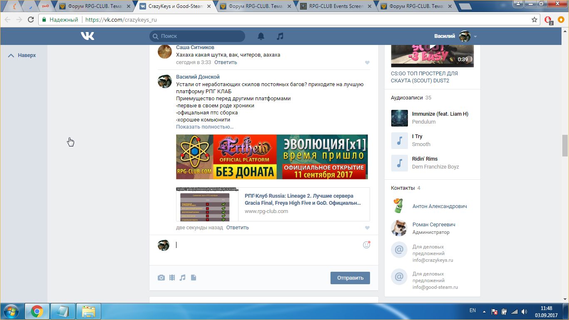Open the CS:GO ТОП ПРОСТРЕЛ video title
The image size is (569, 320).
point(424,77)
